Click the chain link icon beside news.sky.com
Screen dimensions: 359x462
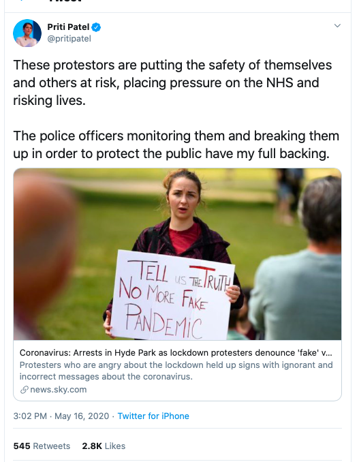(24, 390)
